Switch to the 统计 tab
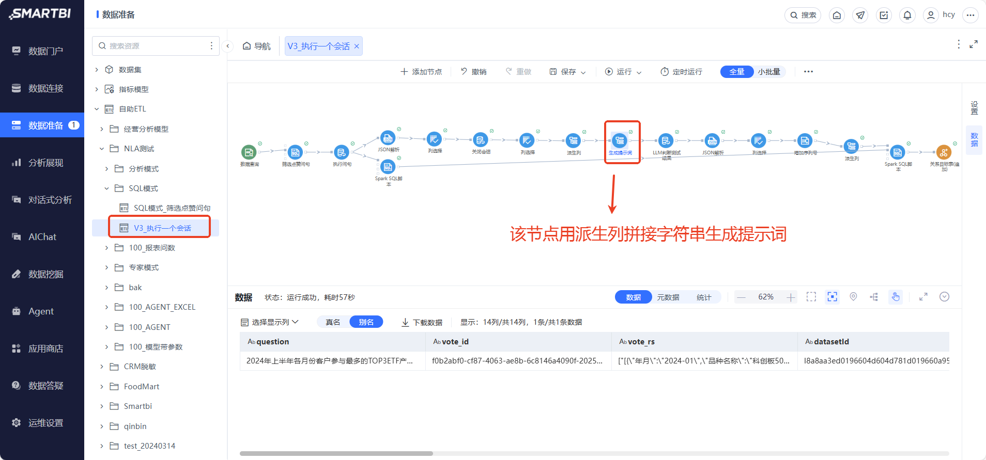Screen dimensions: 986x460 coord(704,297)
